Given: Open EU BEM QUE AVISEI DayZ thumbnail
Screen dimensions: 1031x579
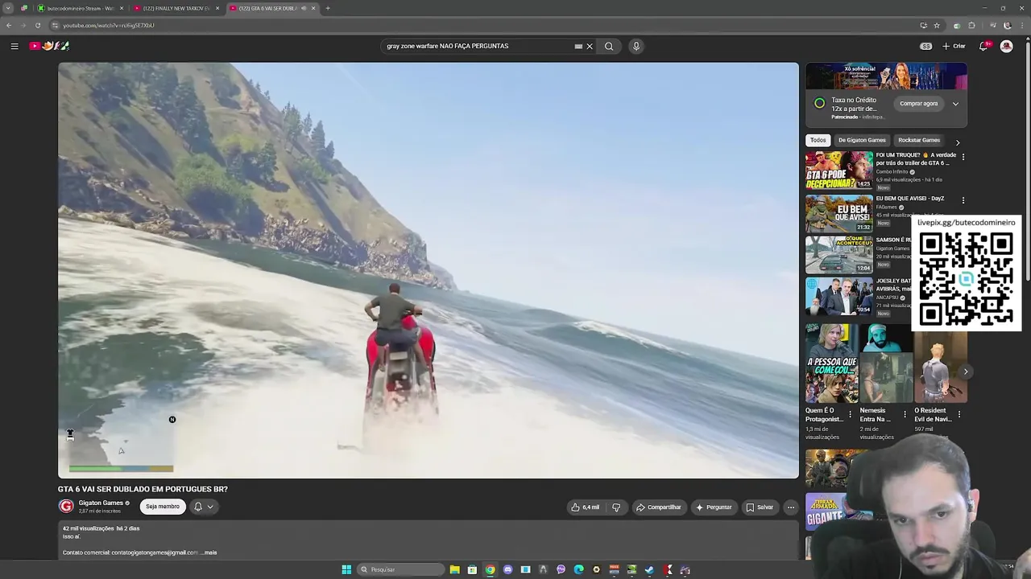Looking at the screenshot, I should (838, 212).
